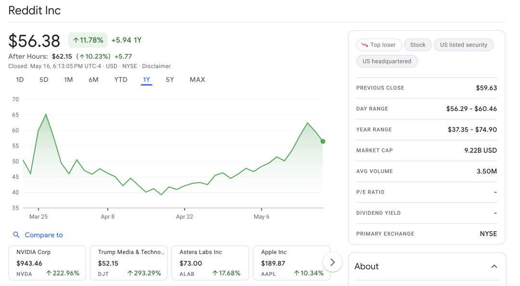Click the Day Range value
The height and width of the screenshot is (286, 520).
[471, 109]
